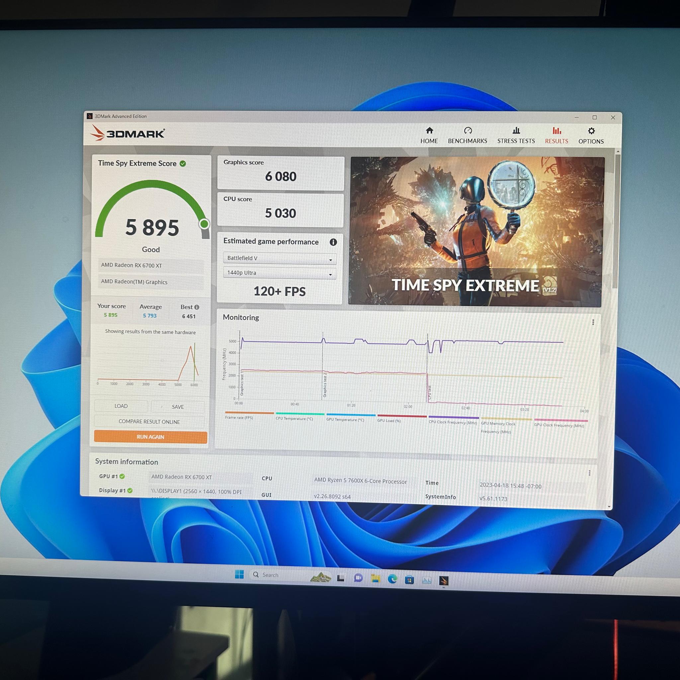Click the Average score value 5 793
Screen dimensions: 680x680
(150, 316)
